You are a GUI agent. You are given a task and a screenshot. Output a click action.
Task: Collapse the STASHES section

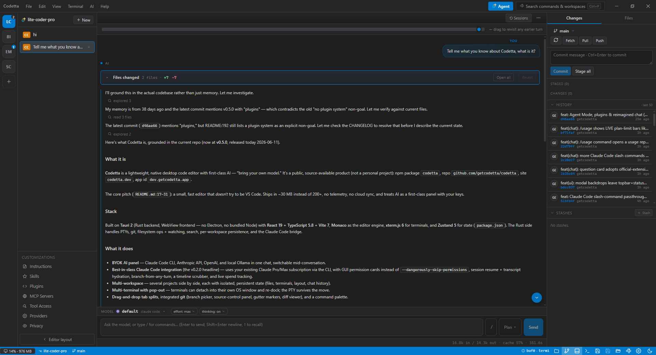pos(561,213)
